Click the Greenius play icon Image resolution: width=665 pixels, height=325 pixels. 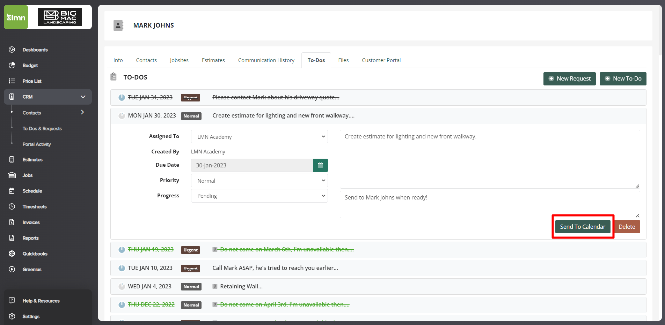12,269
